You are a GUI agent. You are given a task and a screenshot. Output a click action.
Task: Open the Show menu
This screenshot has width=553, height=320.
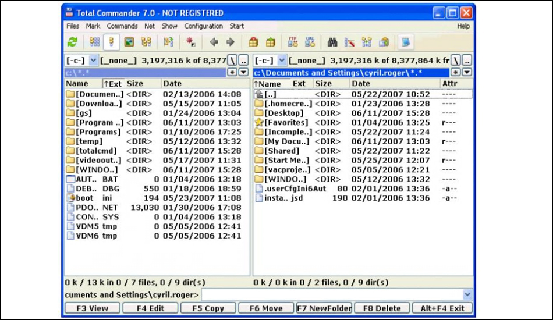pyautogui.click(x=169, y=26)
